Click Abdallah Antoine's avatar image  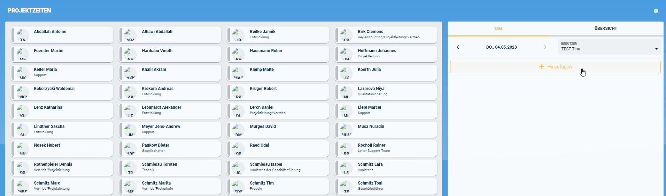click(x=23, y=35)
